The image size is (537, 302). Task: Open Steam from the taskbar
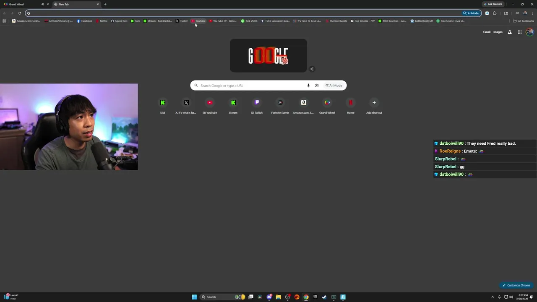324,297
